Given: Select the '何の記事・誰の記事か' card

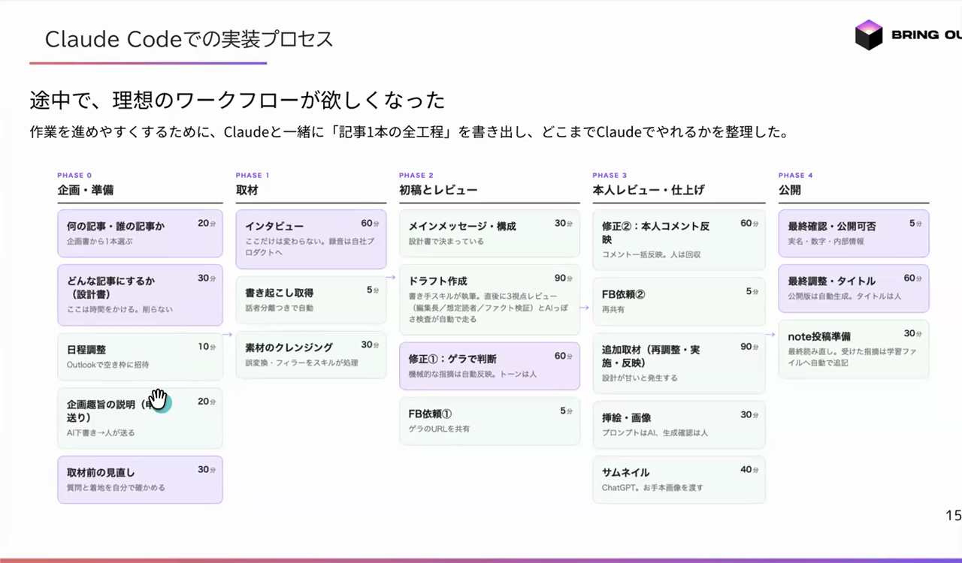Looking at the screenshot, I should (141, 233).
